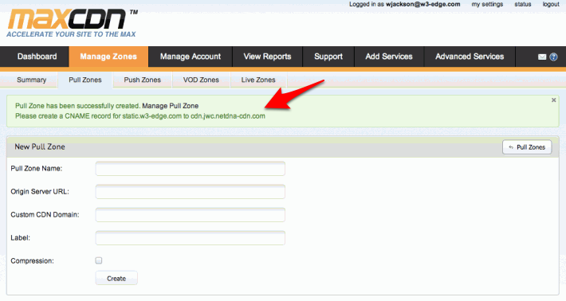
Task: Open the View Reports menu
Action: [x=267, y=57]
